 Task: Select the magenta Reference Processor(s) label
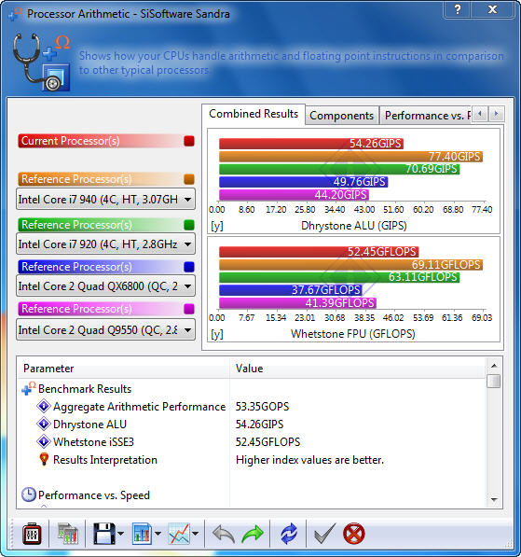point(76,309)
